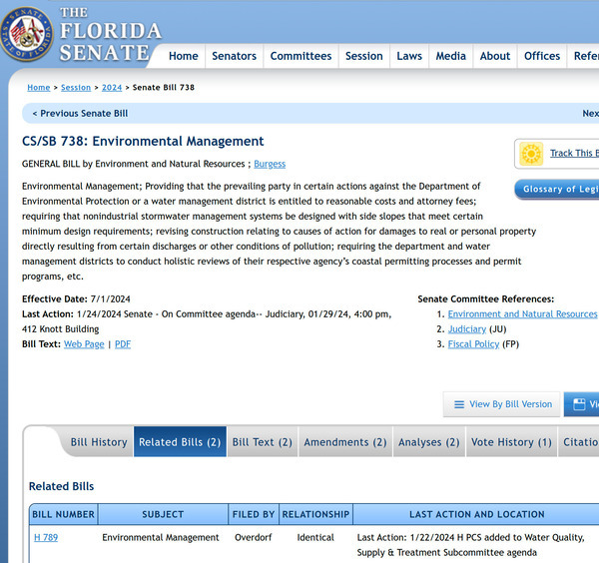
Task: Switch to the Vote History (1) tab
Action: (x=511, y=442)
